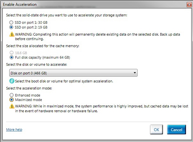Click the Enable Acceleration title bar

pos(94,5)
